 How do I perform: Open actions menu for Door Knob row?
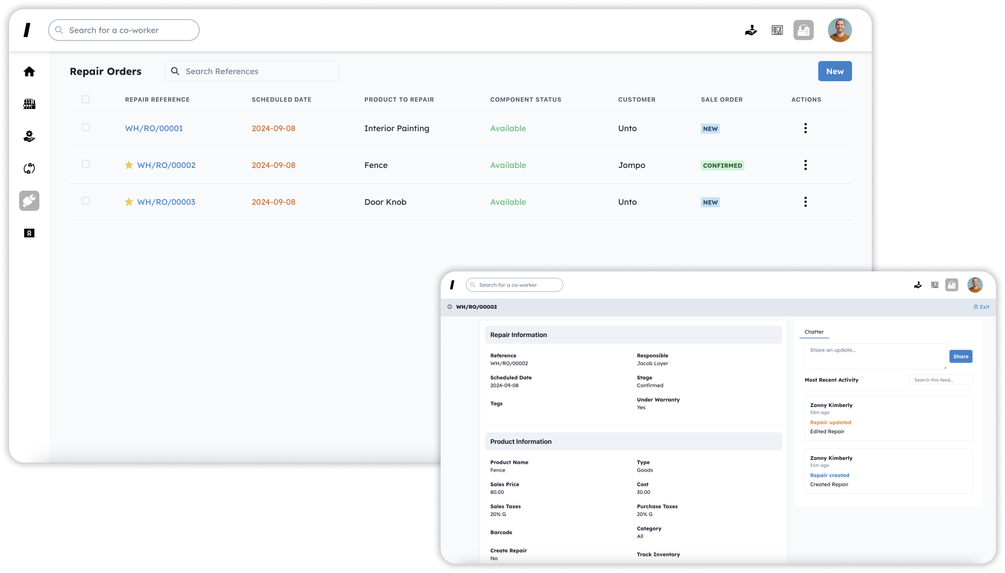[x=805, y=202]
